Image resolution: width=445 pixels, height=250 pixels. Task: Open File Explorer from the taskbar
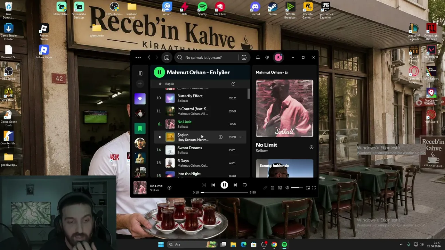pyautogui.click(x=233, y=244)
